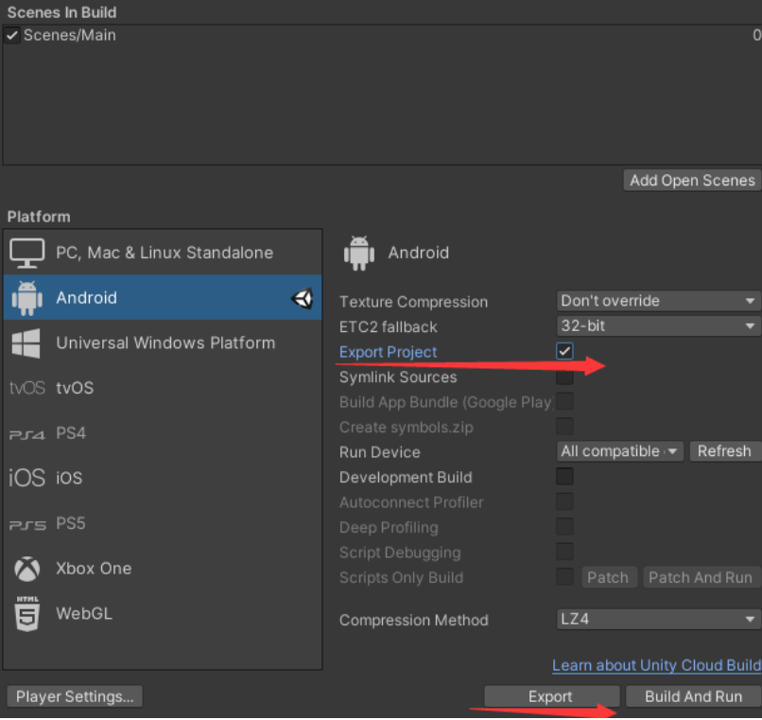Click the PS4 platform logo icon
The height and width of the screenshot is (720, 762).
[x=26, y=433]
